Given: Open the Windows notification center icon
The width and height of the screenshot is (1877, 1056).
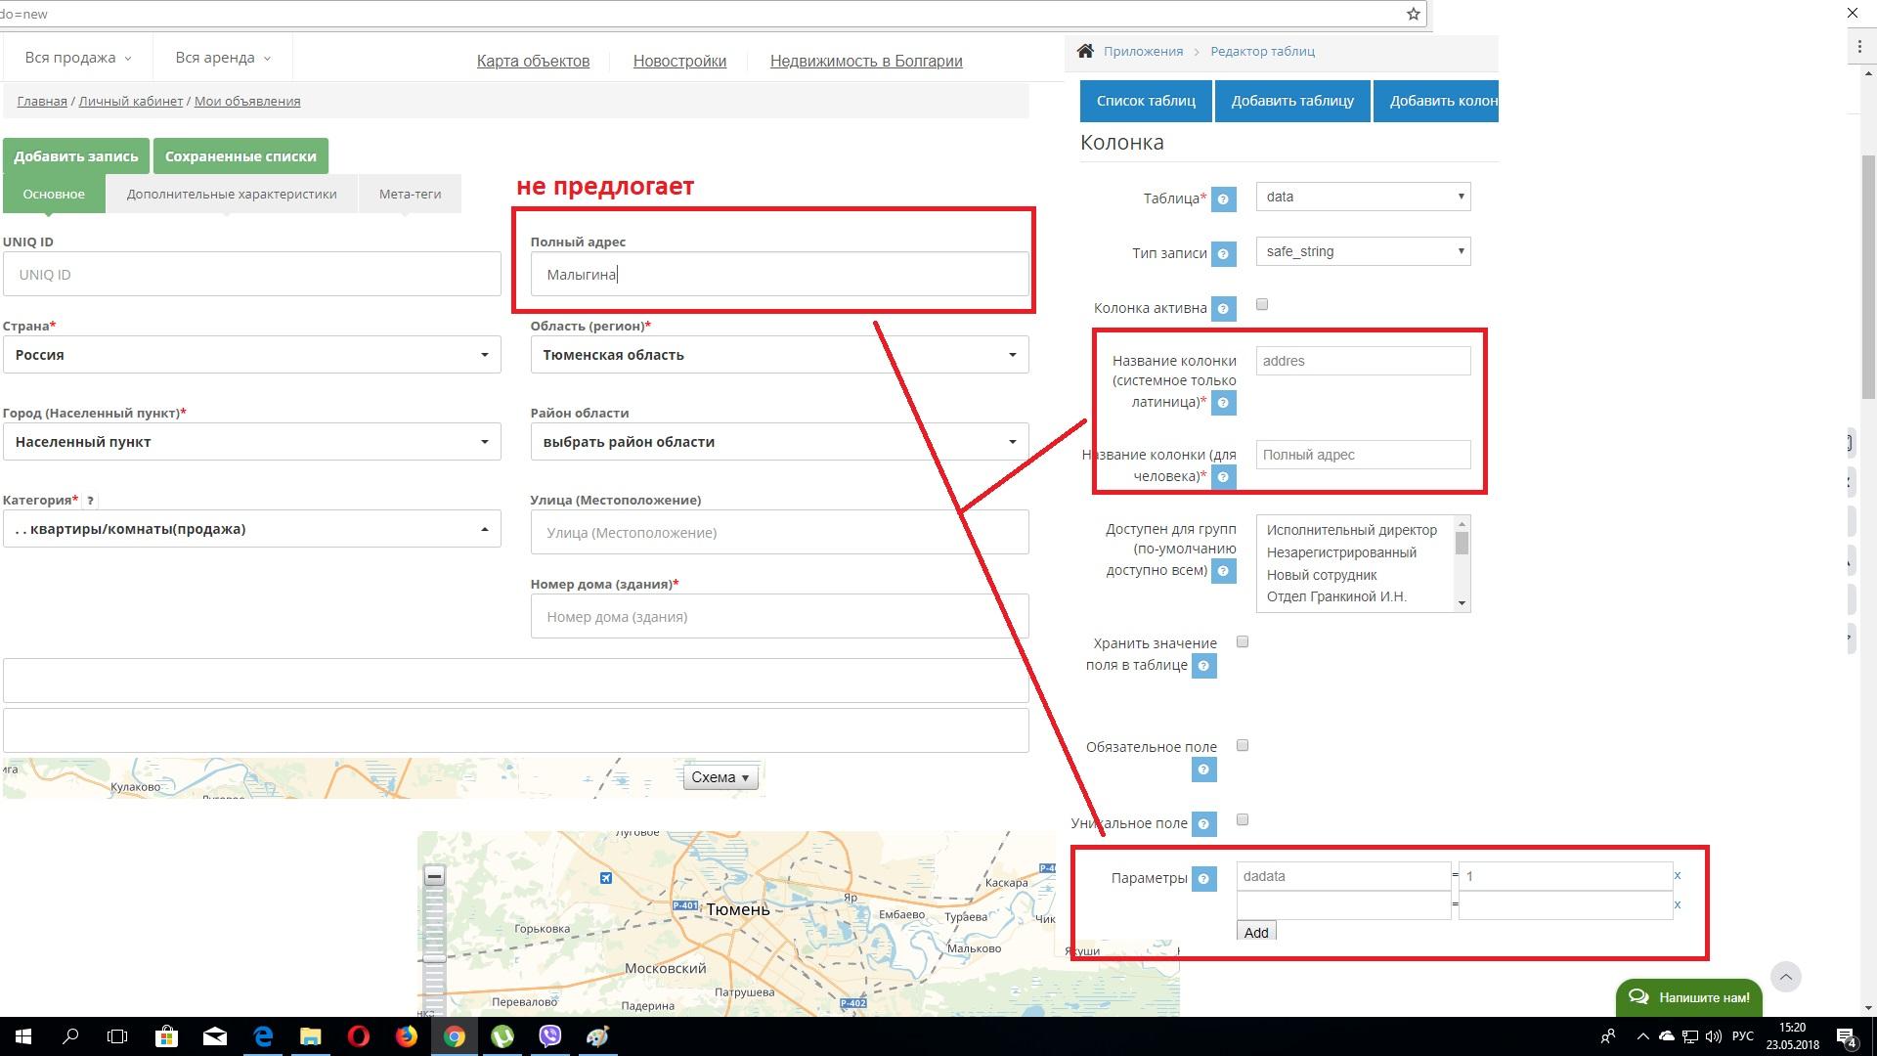Looking at the screenshot, I should [1847, 1036].
